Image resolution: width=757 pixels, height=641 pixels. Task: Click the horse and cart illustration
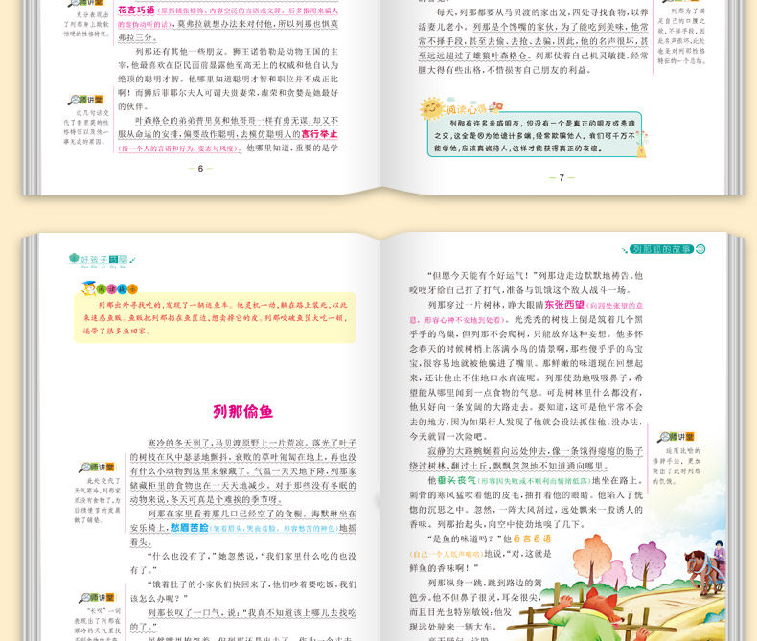(706, 568)
